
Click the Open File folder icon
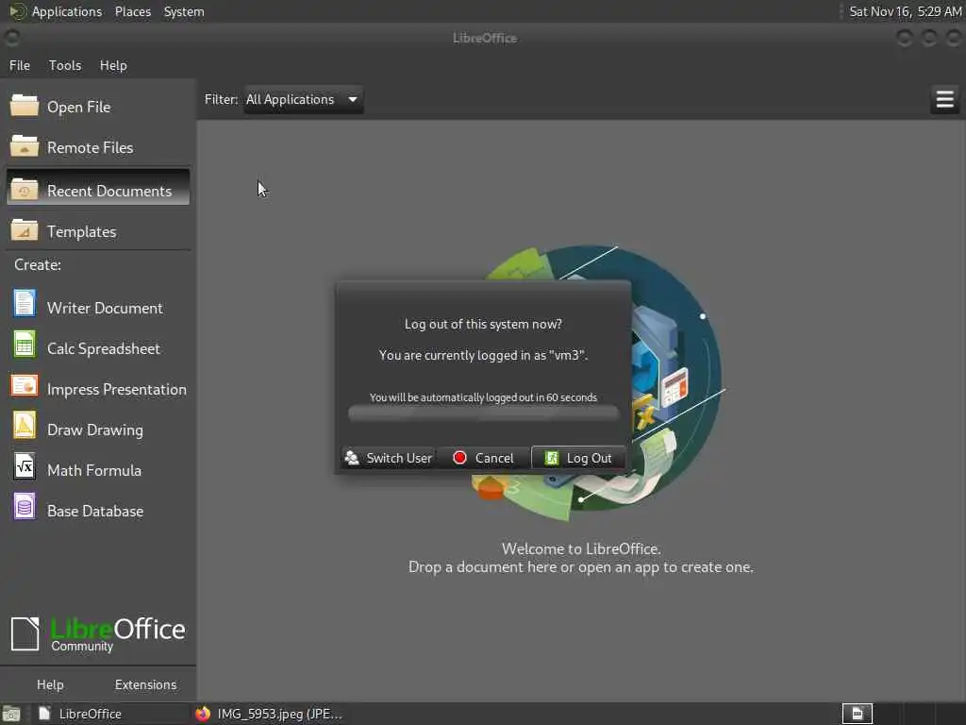24,106
